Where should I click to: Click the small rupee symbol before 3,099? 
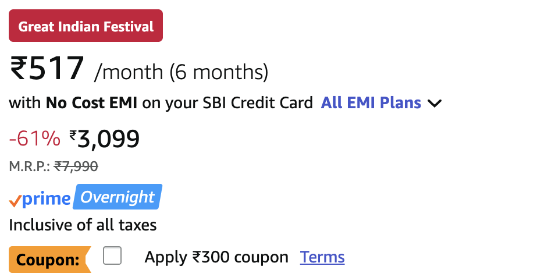(73, 136)
